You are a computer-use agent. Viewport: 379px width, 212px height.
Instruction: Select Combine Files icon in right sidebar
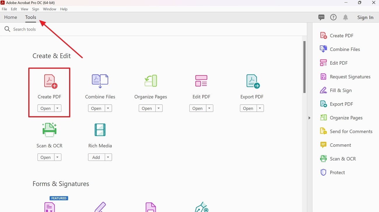(x=323, y=49)
